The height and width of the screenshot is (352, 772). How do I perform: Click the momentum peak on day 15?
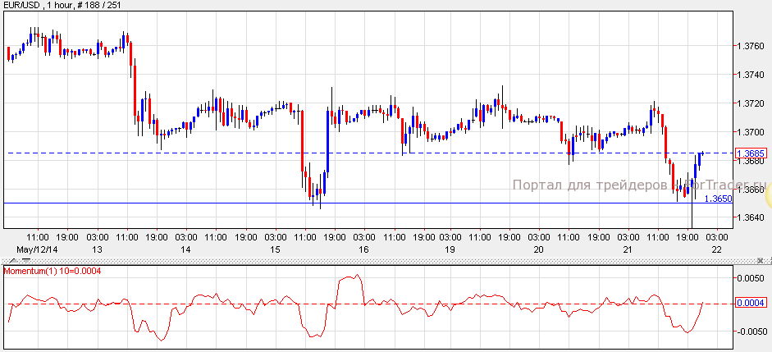(354, 277)
